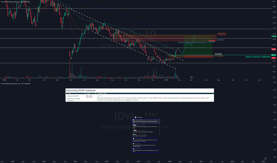Viewport: 277px width, 163px height.
Task: Open the STAGE column filter dropdown
Action: [x=93, y=93]
